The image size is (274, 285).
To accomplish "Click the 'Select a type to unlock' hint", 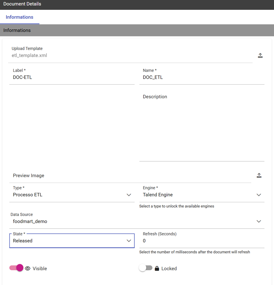I will tap(177, 206).
